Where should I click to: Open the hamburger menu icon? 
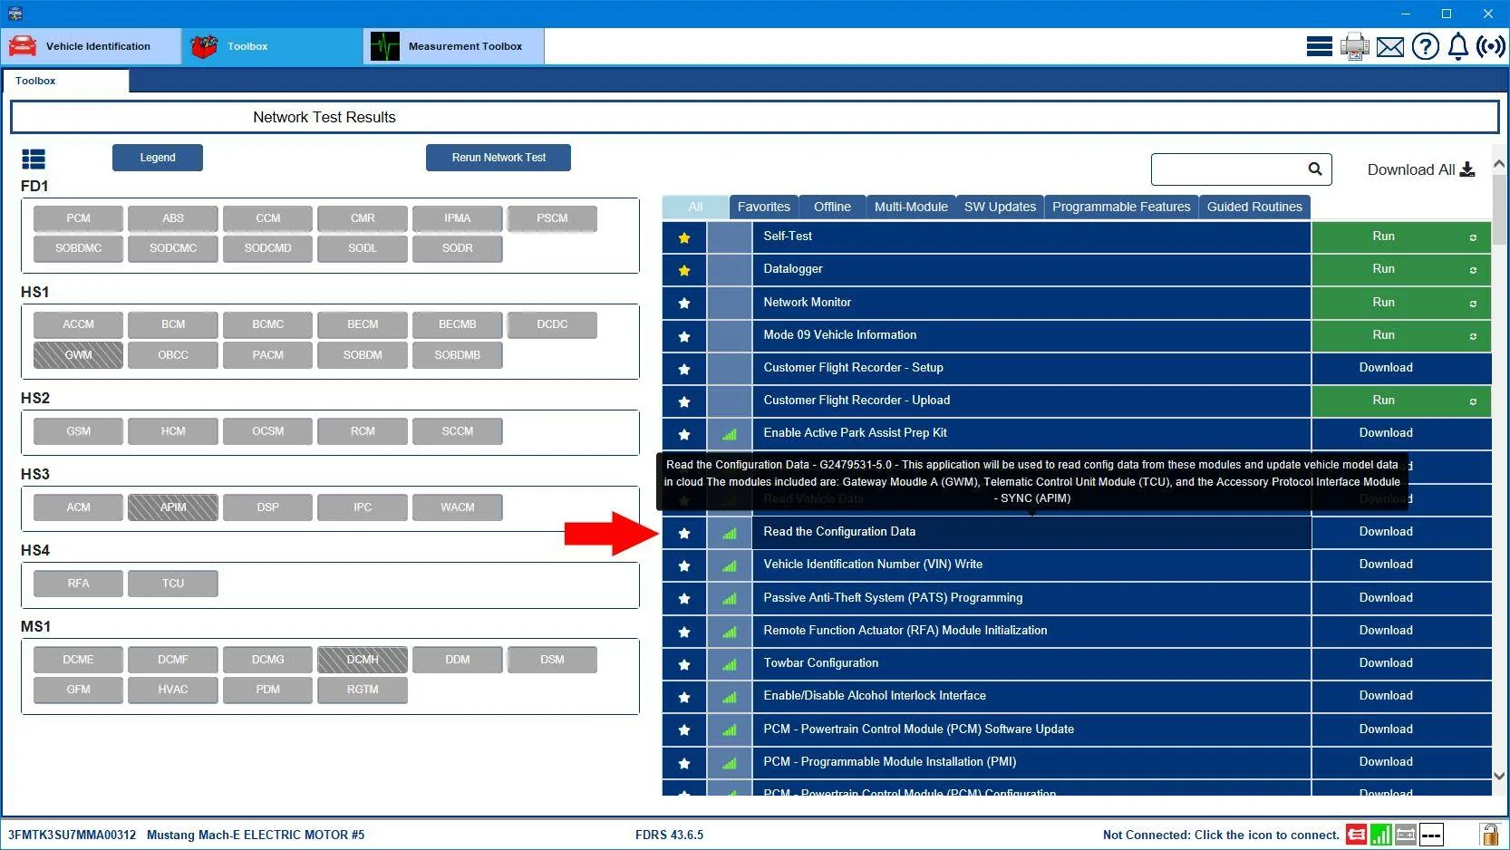coord(1319,46)
